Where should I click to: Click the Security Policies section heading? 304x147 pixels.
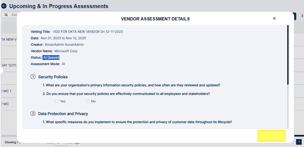pos(53,77)
